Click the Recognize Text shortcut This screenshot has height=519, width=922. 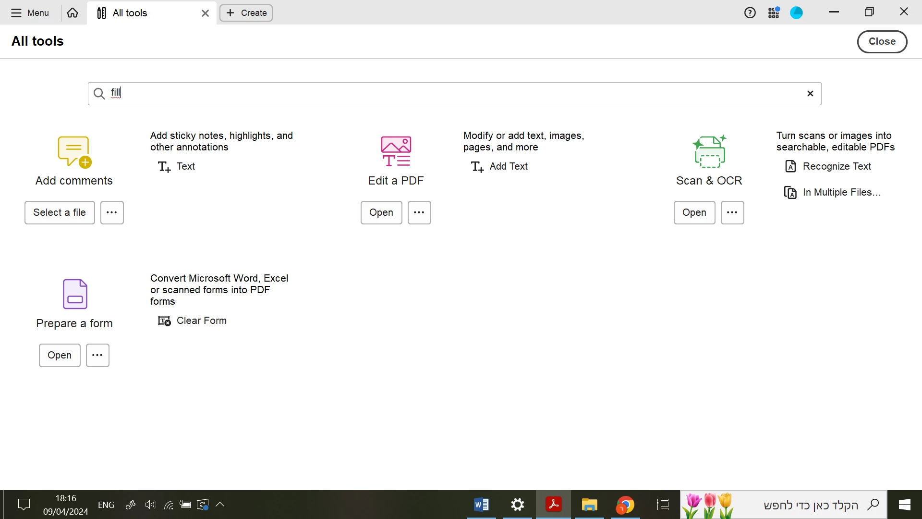[x=830, y=167]
